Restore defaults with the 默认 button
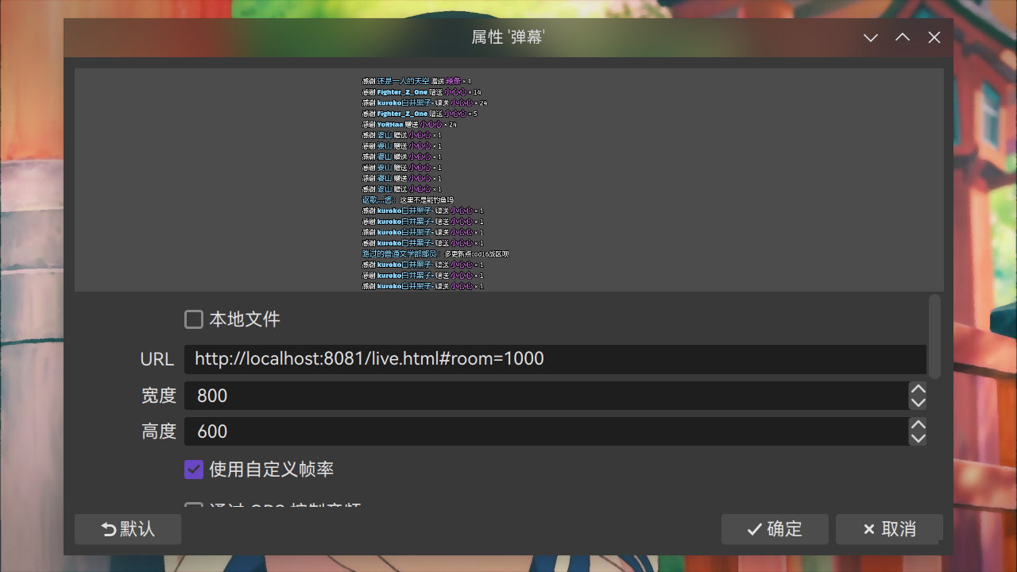This screenshot has width=1017, height=572. coord(128,528)
